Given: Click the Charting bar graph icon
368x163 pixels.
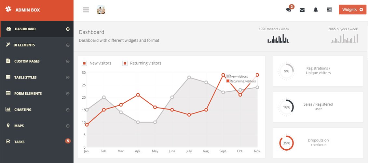Looking at the screenshot, I should click(8, 110).
